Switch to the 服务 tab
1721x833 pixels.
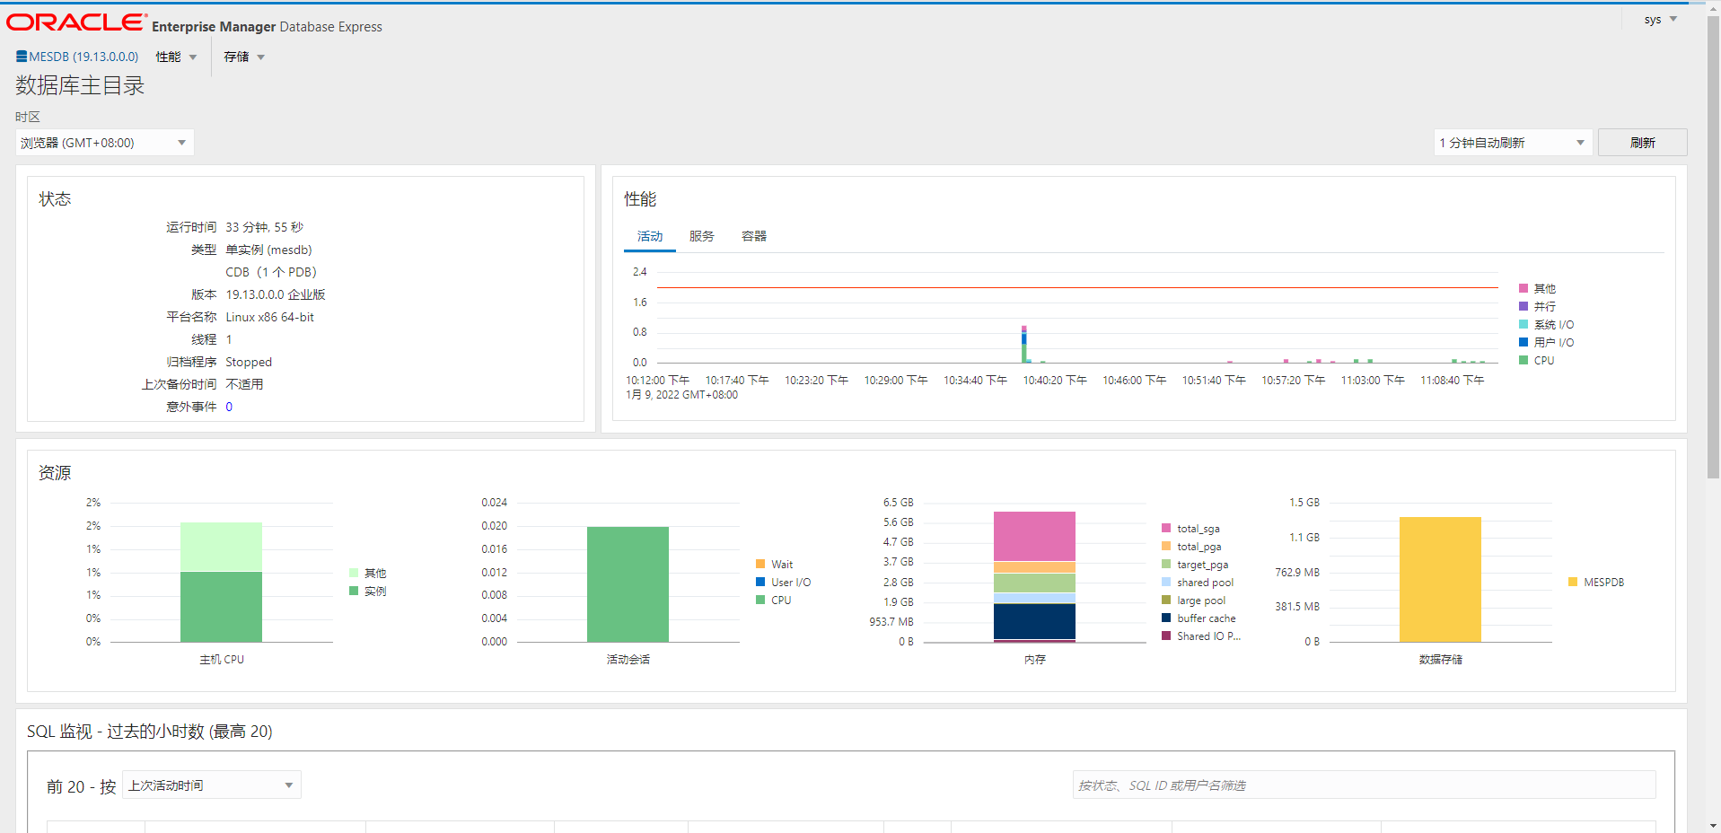(x=701, y=236)
